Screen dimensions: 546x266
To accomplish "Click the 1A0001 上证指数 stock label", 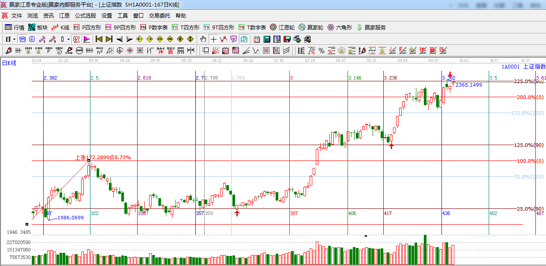I will 523,67.
